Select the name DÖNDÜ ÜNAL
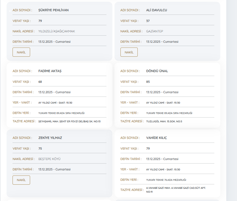The width and height of the screenshot is (237, 201). pos(157,71)
